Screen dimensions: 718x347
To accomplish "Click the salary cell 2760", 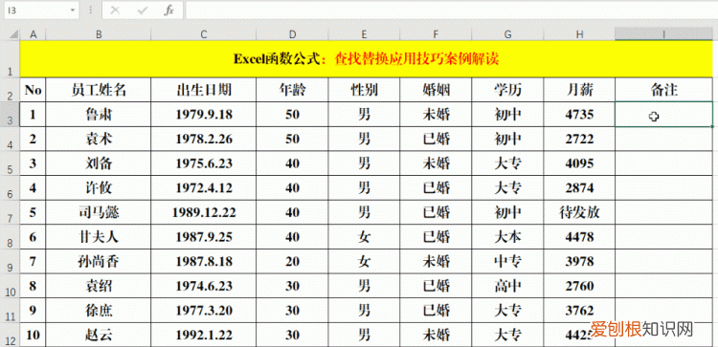I will (580, 286).
